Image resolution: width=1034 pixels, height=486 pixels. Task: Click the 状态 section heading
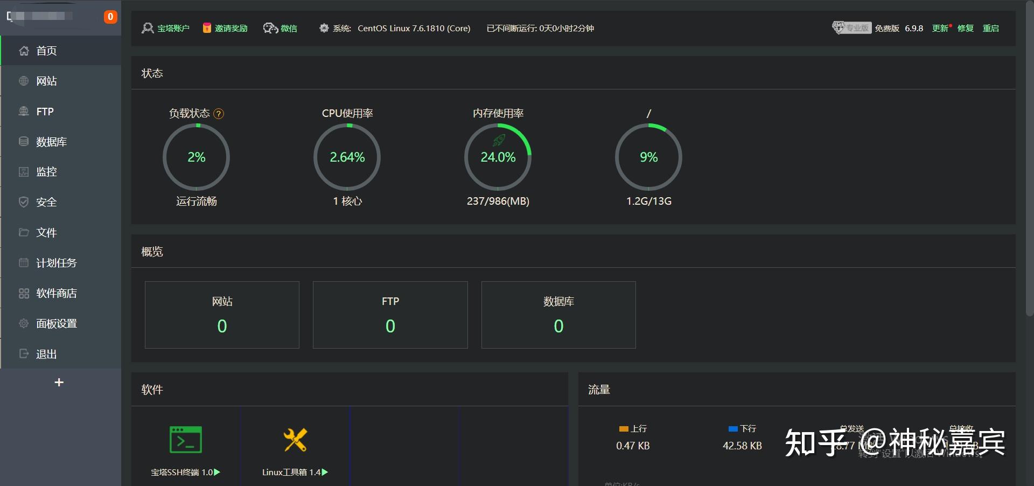pyautogui.click(x=152, y=73)
